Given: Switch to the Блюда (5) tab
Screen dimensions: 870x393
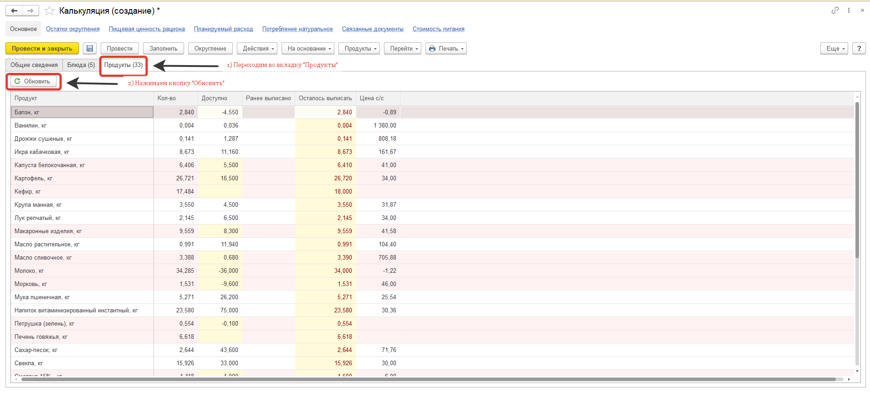Looking at the screenshot, I should (81, 65).
